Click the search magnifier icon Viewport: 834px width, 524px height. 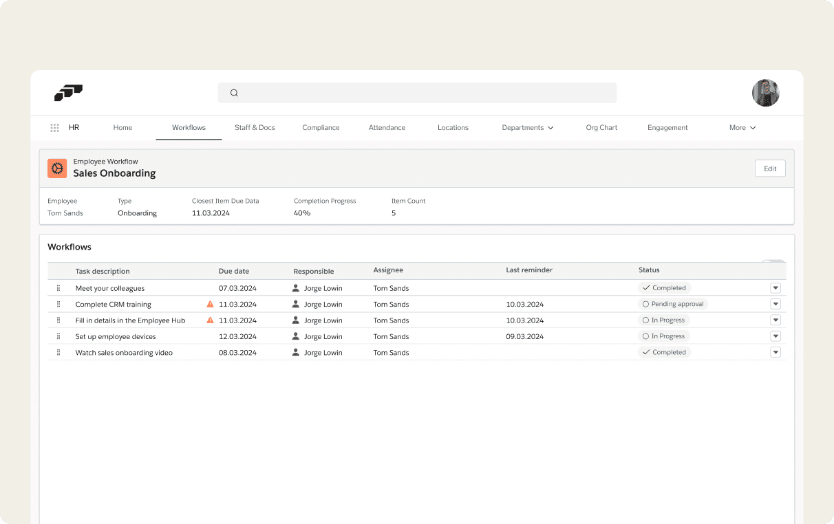pos(234,93)
